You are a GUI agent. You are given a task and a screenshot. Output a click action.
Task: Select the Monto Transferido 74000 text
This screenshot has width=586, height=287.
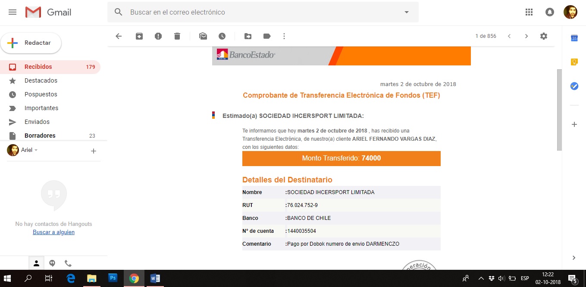342,158
